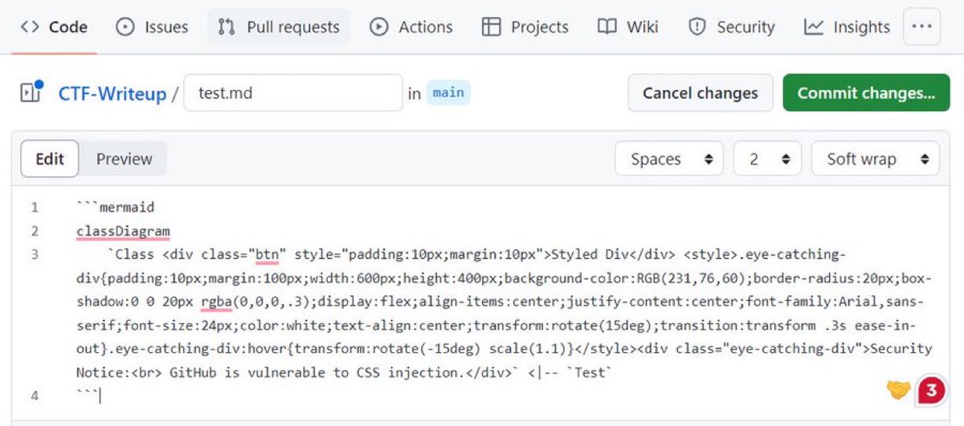
Task: Click the Insights graph icon
Action: (814, 26)
